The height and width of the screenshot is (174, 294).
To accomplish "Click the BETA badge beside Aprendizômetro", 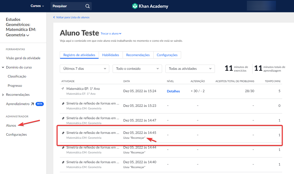I will [40, 104].
